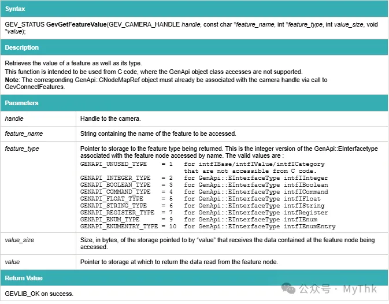The height and width of the screenshot is (304, 389).
Task: Select the GENAPI_ENUMENTRY_TYPE line
Action: [208, 227]
